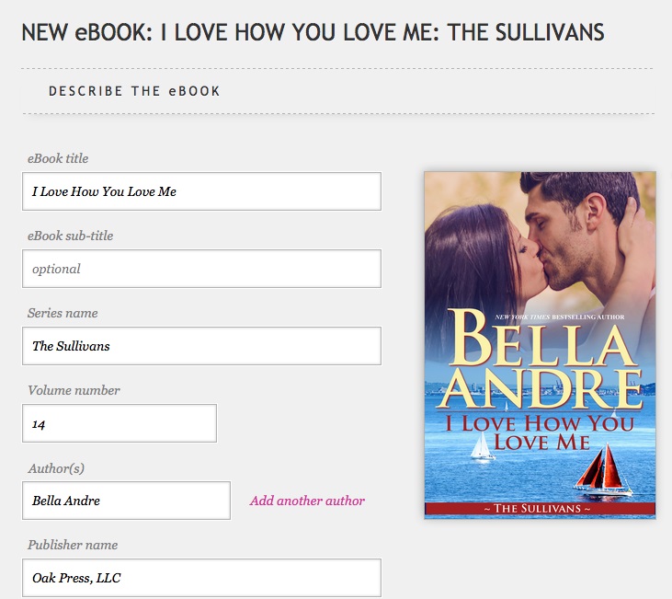Click the eBook sub-title label
The width and height of the screenshot is (672, 599).
point(70,236)
